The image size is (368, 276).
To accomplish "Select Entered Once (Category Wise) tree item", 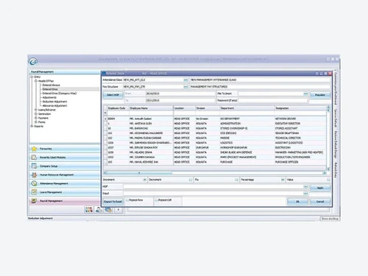I will coord(60,93).
